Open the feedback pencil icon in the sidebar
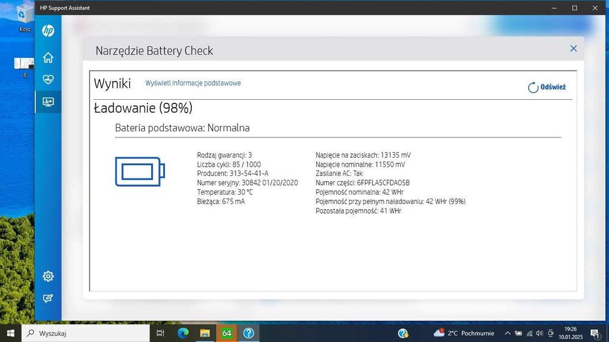609x342 pixels. [48, 298]
